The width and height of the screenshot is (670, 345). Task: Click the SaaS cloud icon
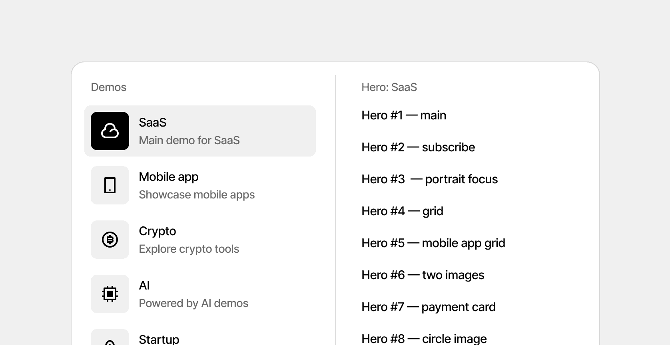(110, 131)
